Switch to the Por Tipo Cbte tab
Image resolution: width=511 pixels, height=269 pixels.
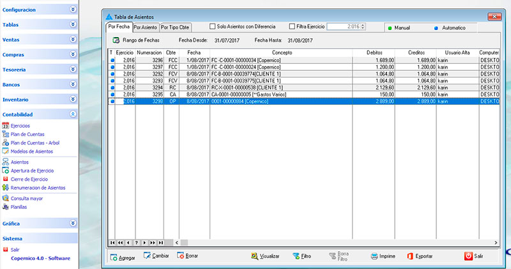pos(175,27)
